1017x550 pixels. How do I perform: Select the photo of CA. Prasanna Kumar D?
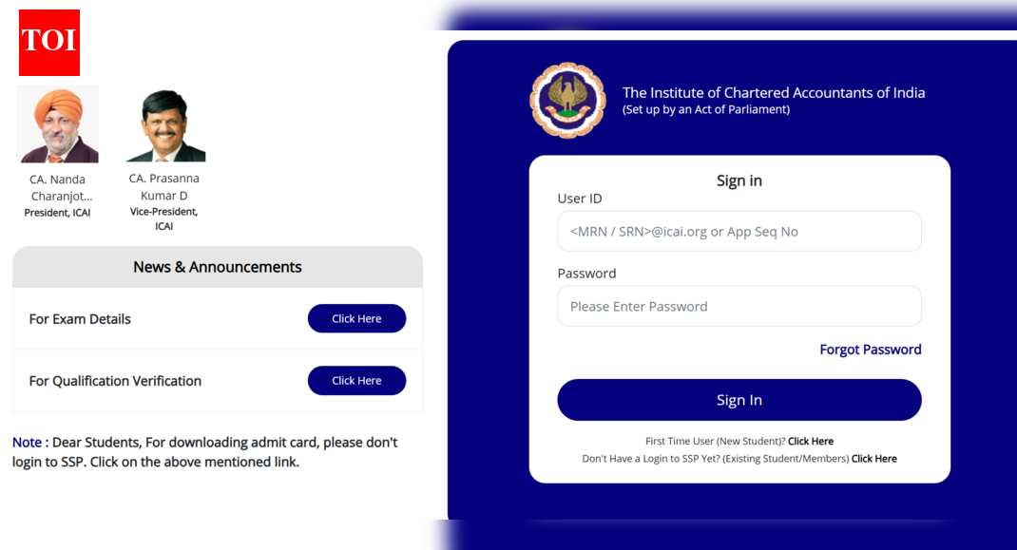coord(163,124)
